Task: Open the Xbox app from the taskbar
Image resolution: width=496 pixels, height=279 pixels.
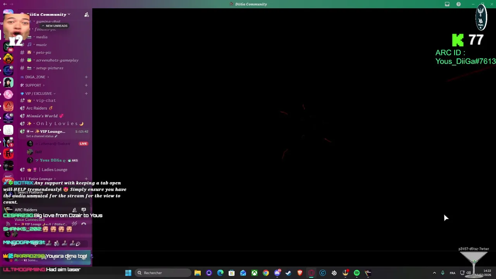Action: pyautogui.click(x=254, y=273)
